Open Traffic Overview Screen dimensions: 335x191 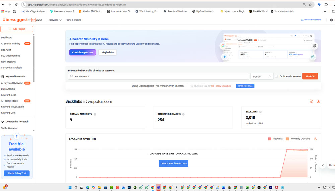point(9,128)
